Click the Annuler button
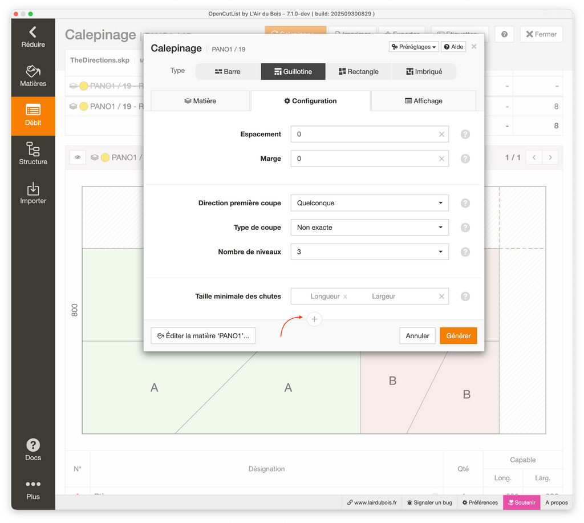584x523 pixels. pos(417,336)
